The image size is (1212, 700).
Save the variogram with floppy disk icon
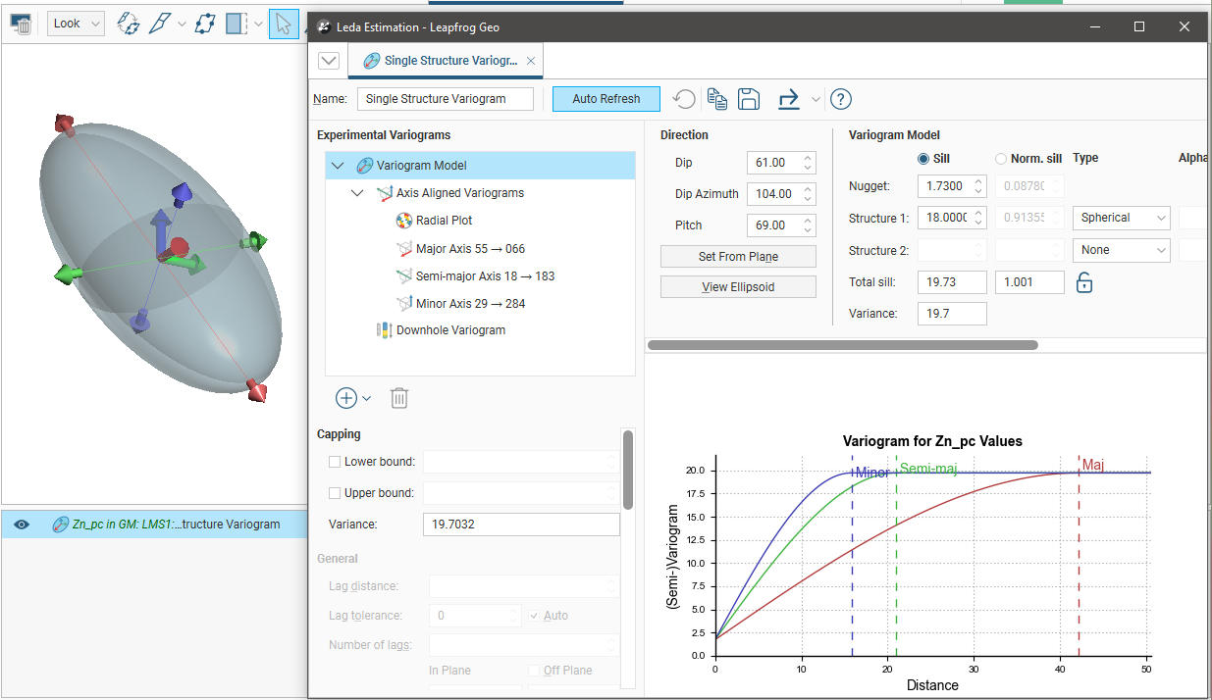749,99
